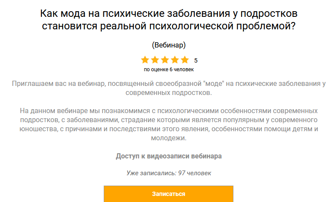Rate three stars using the middle star
This screenshot has height=202, width=335.
(x=165, y=60)
